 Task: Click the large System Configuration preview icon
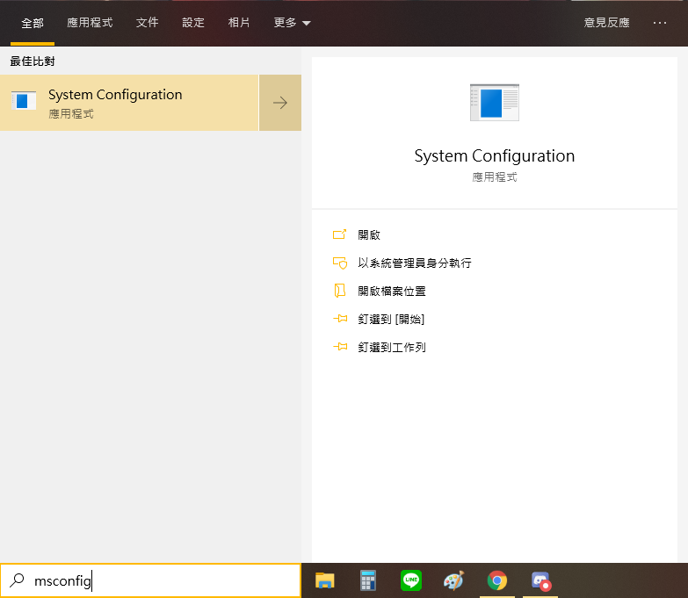point(495,102)
